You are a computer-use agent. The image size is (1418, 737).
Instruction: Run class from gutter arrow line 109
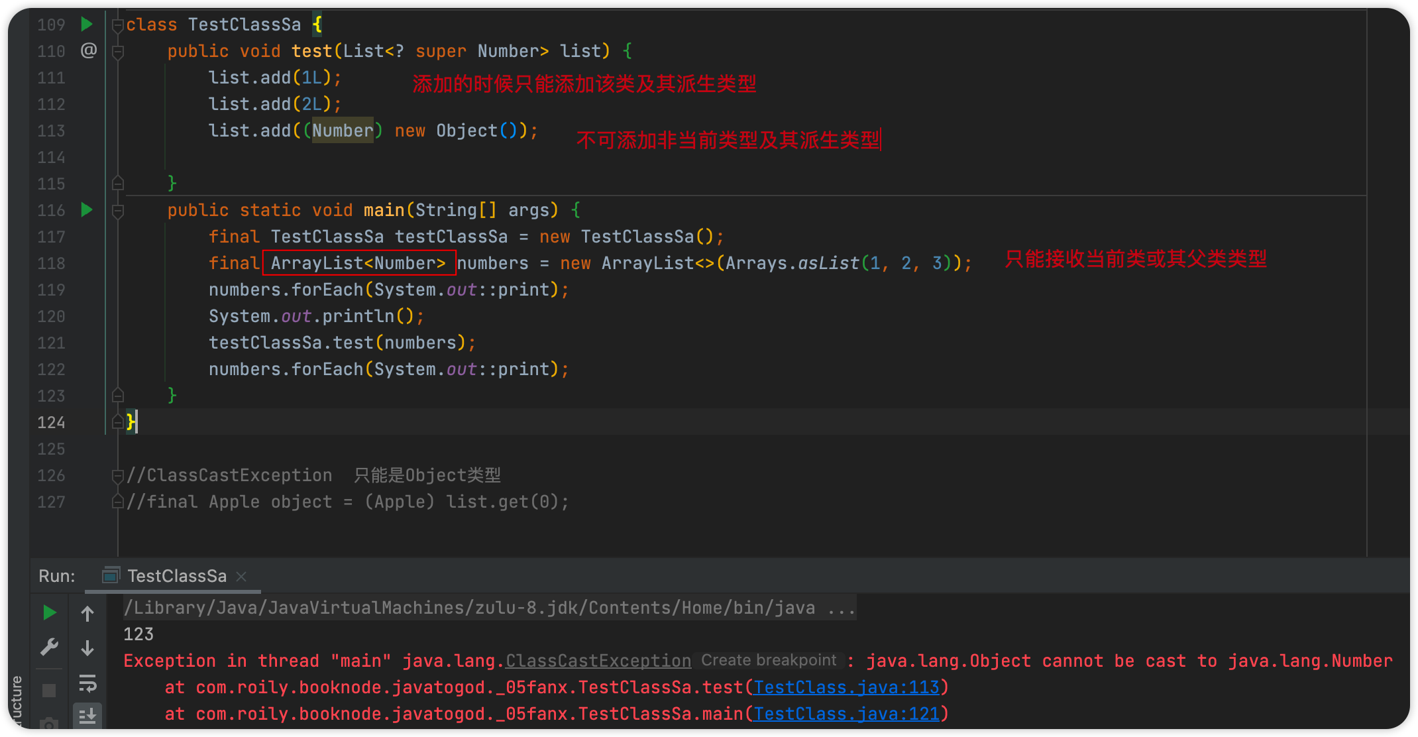point(86,25)
